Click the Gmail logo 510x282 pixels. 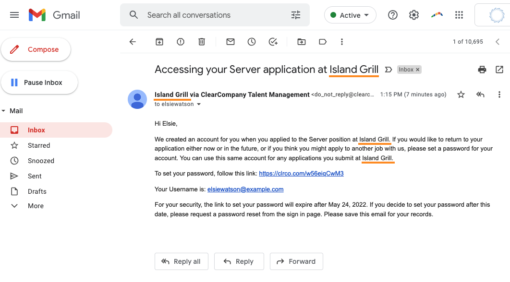[54, 15]
